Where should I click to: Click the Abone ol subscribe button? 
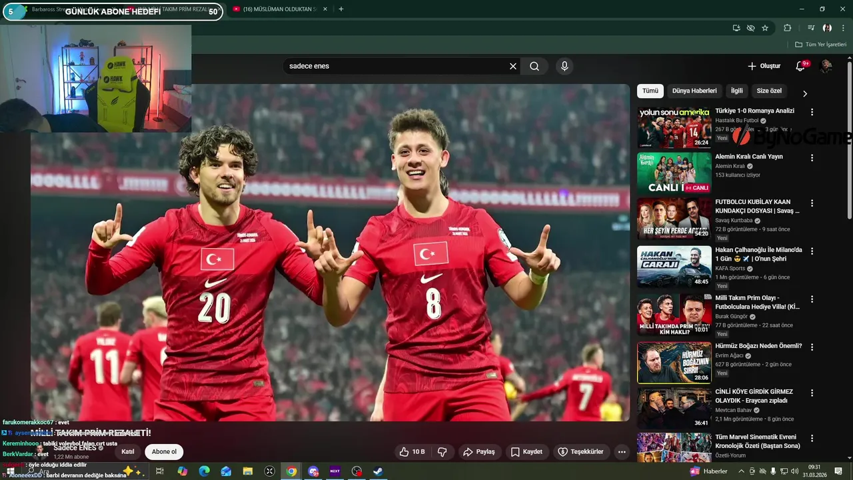(164, 451)
